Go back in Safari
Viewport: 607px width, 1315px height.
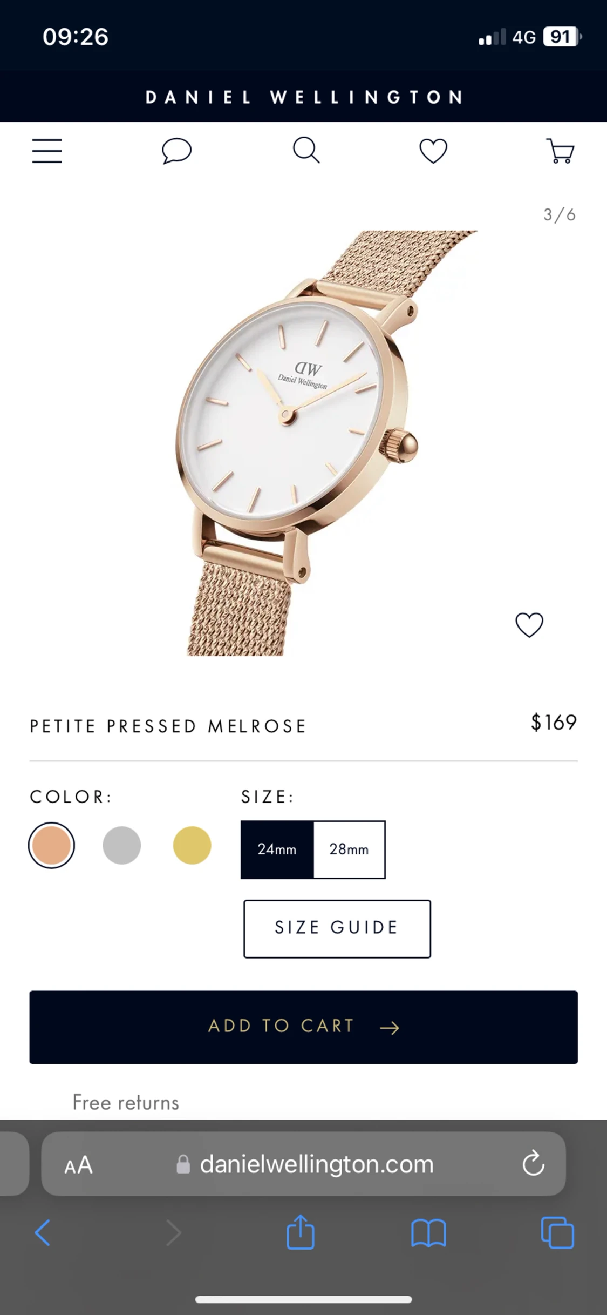click(42, 1232)
